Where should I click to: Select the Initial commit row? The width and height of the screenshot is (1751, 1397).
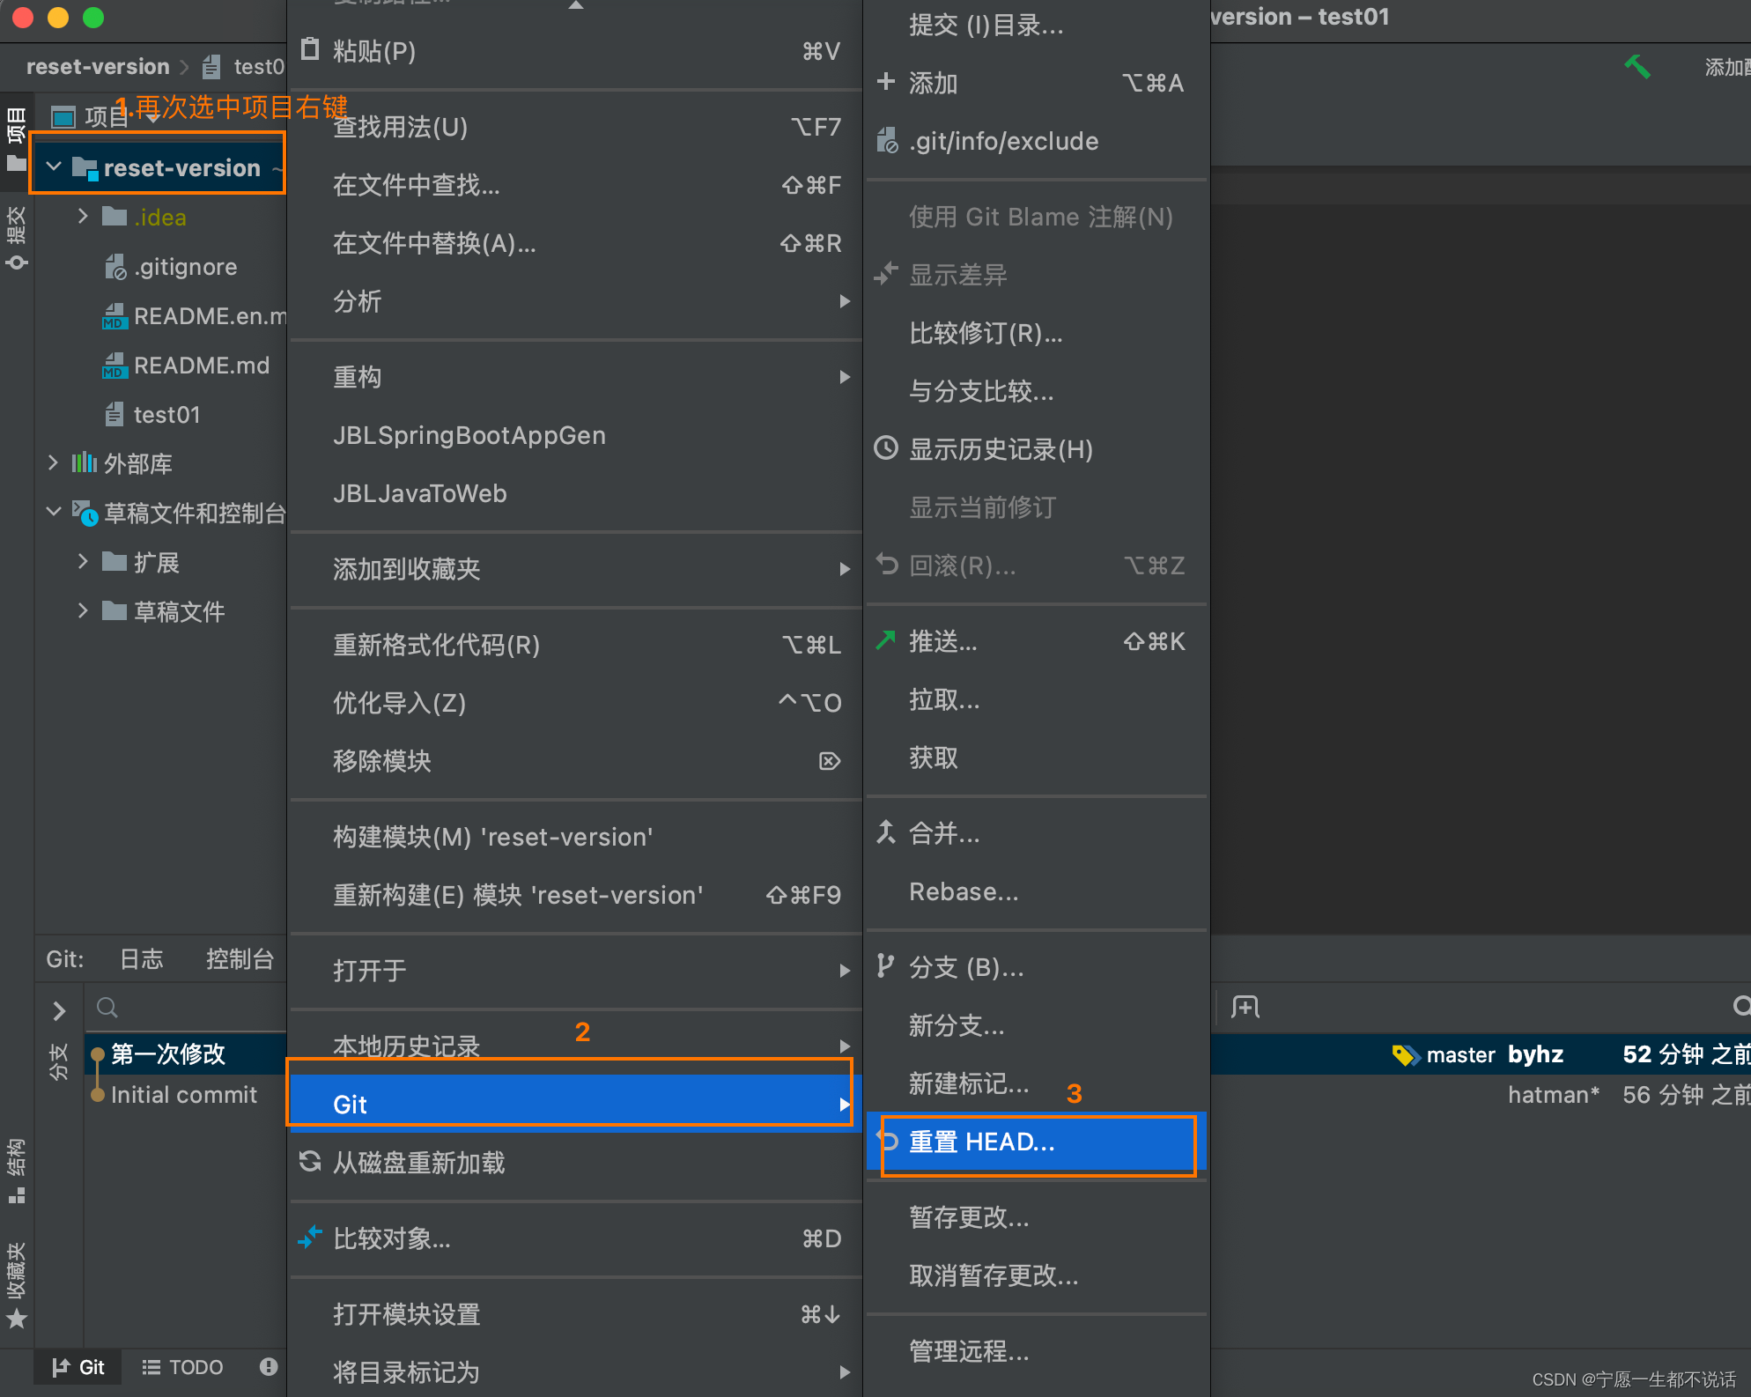click(186, 1094)
